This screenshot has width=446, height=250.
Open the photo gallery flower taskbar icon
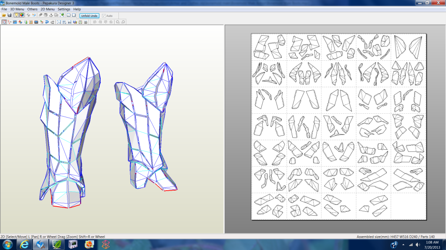pyautogui.click(x=89, y=245)
